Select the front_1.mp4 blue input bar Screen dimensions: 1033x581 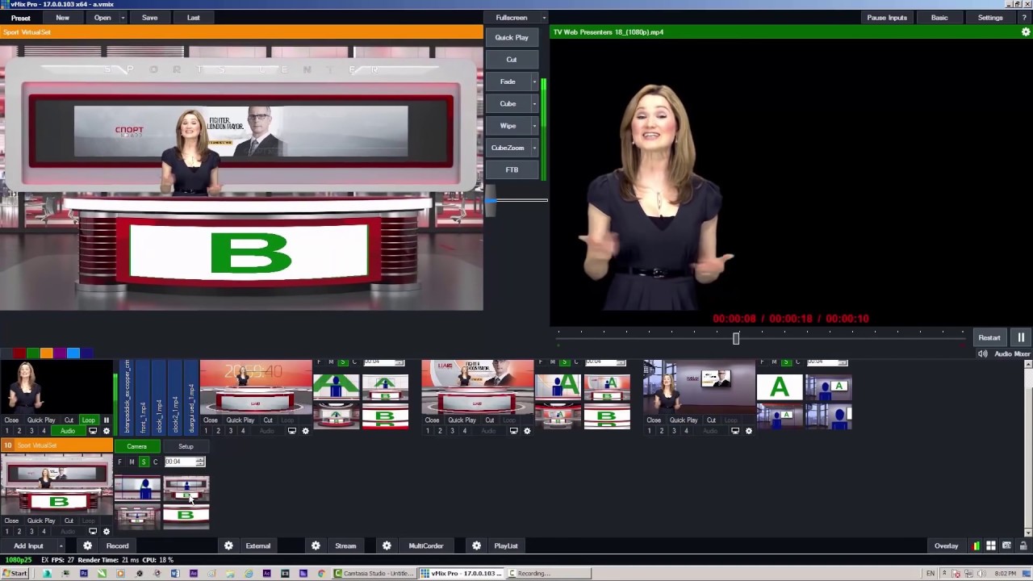pyautogui.click(x=144, y=398)
